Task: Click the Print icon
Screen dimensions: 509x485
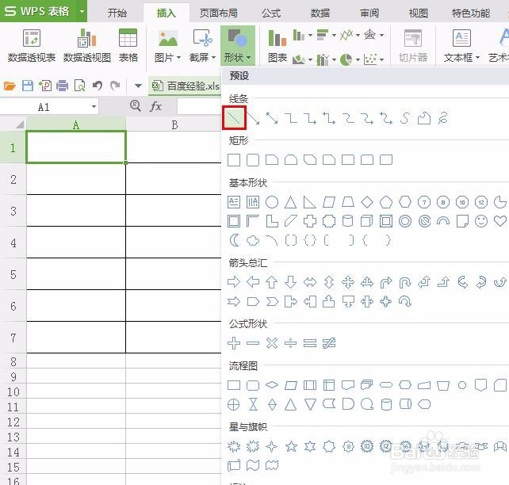Action: (x=63, y=86)
